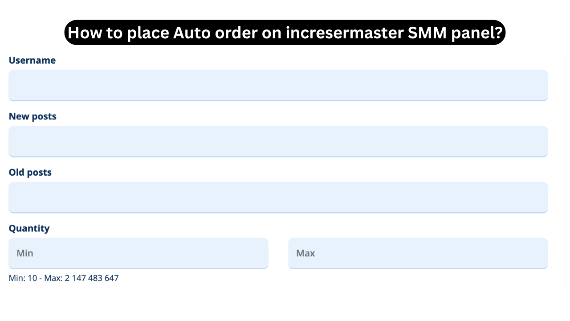Click the scrollbar on the right edge
Viewport: 570px width, 321px height.
click(x=566, y=160)
